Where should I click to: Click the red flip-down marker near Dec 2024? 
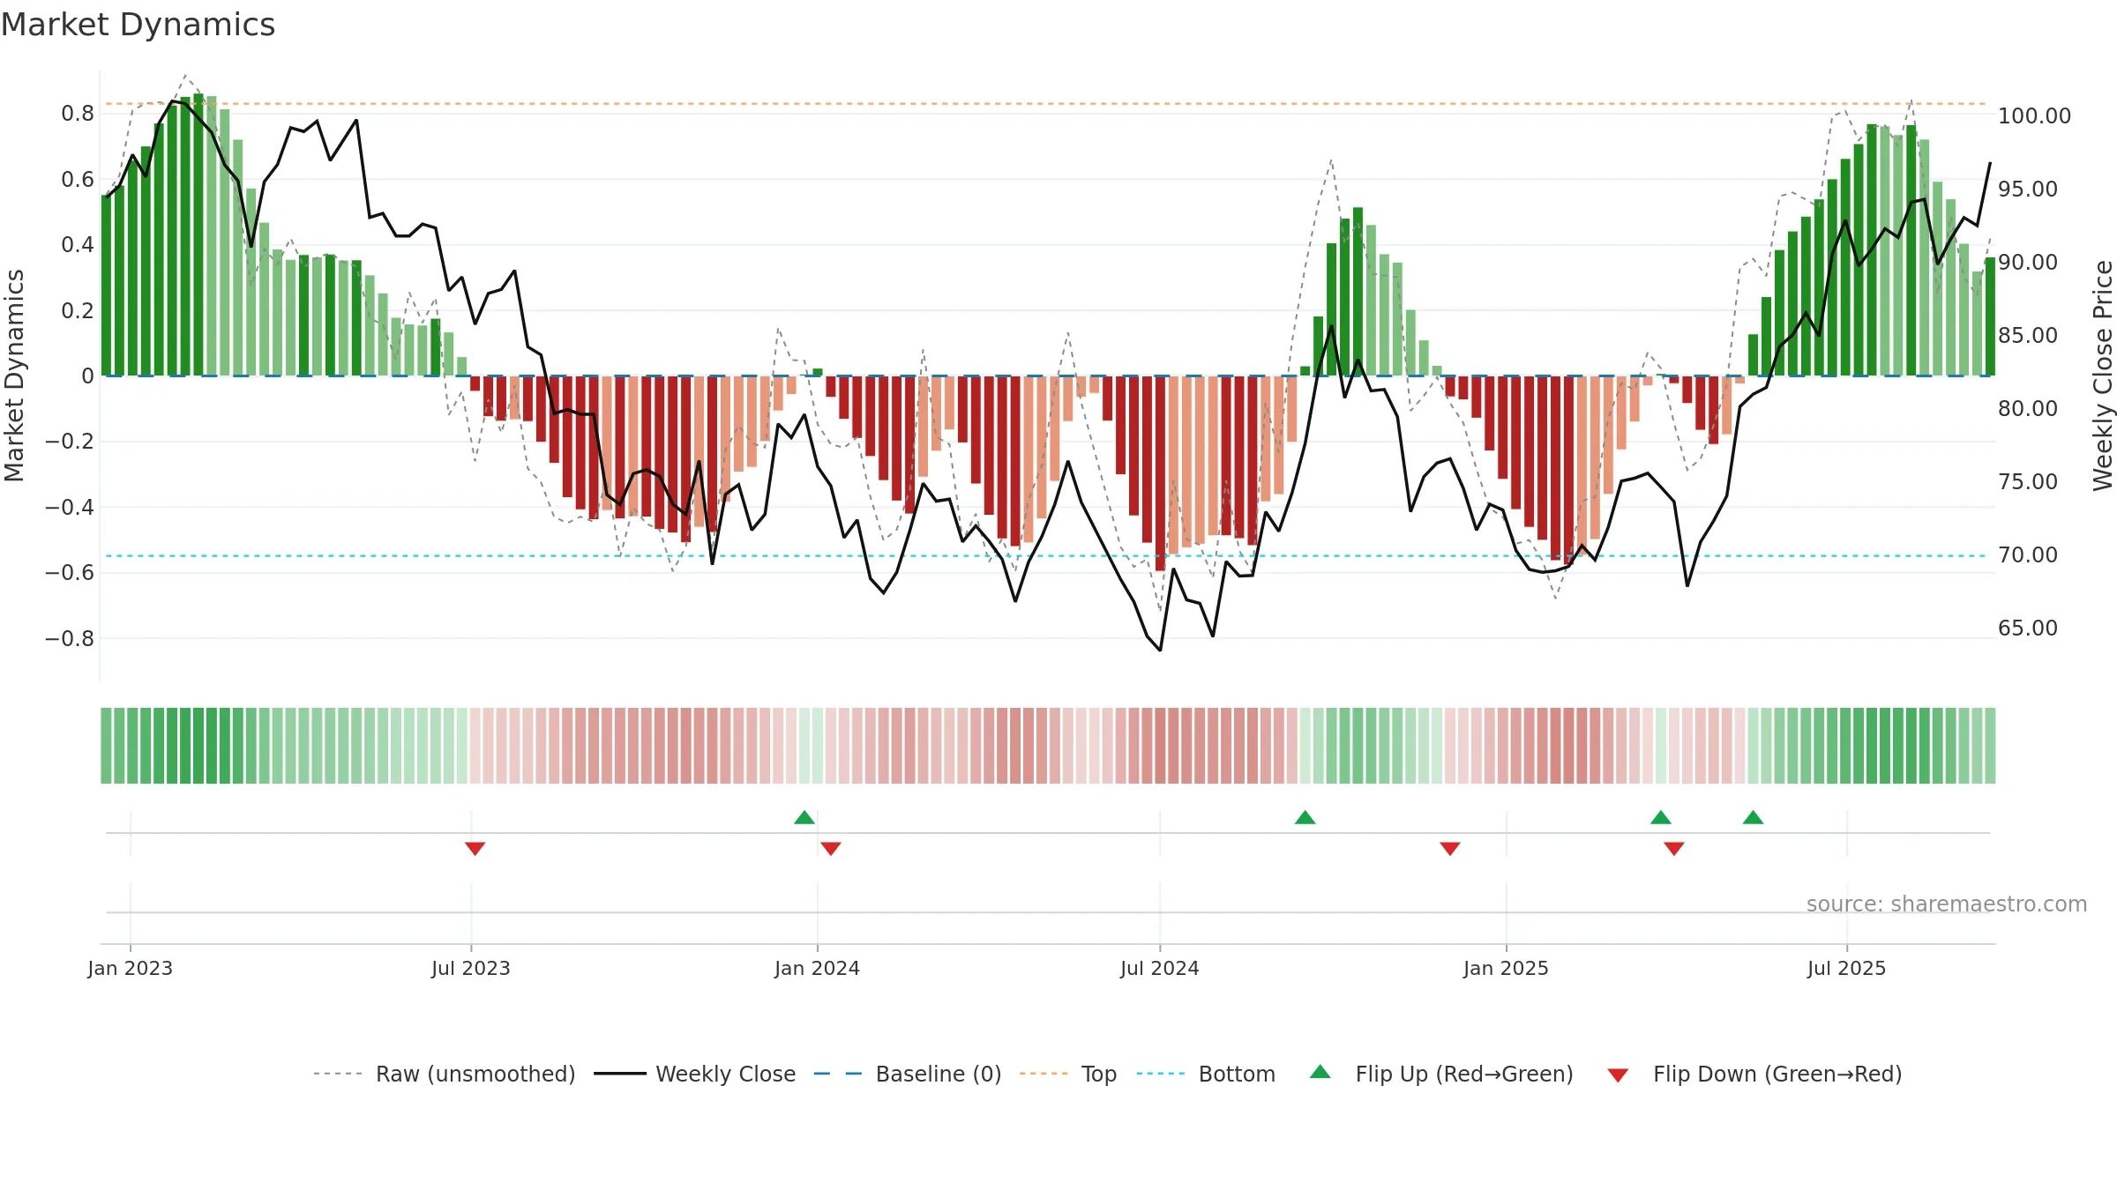click(1450, 848)
